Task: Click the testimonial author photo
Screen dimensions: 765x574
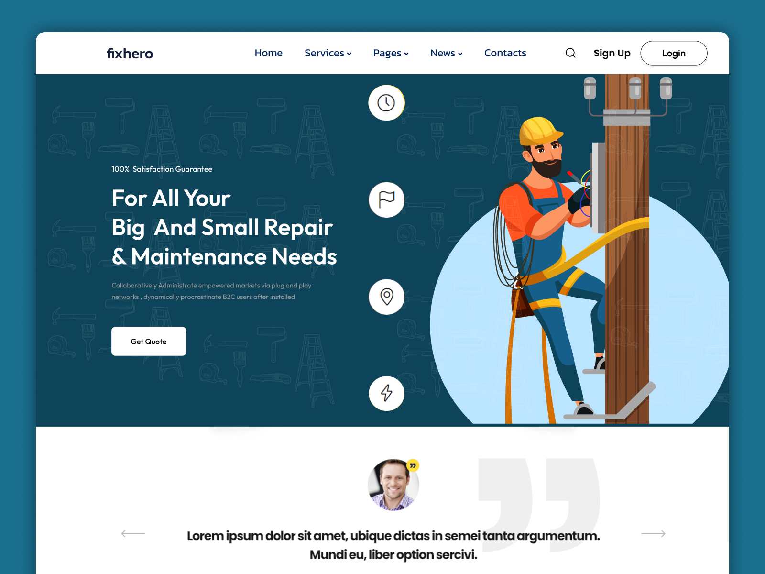Action: click(x=393, y=485)
